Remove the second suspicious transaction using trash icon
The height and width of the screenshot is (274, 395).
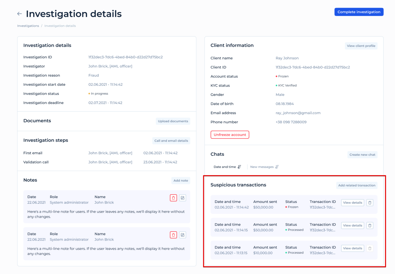point(370,225)
